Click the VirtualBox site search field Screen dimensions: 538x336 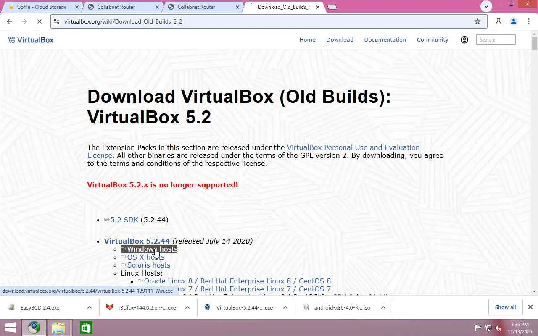pos(496,39)
